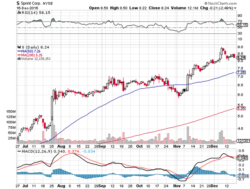Click the 8.24 last price tag on right axis
250x189 pixels.
(241, 58)
